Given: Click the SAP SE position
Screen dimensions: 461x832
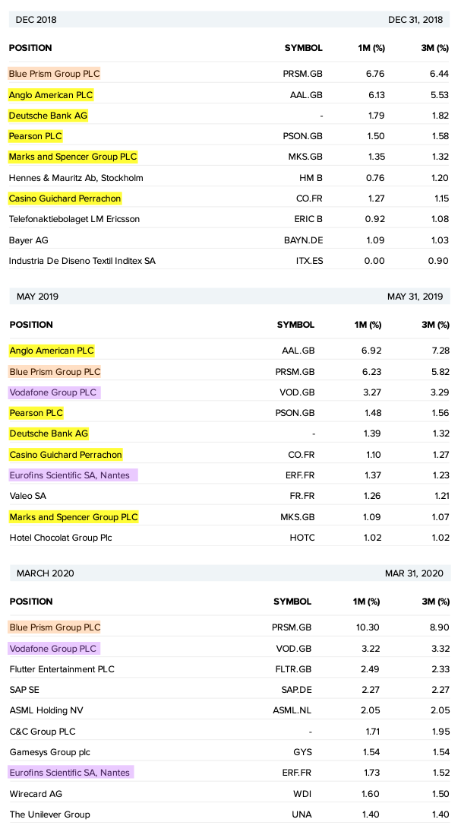Looking at the screenshot, I should pos(24,690).
